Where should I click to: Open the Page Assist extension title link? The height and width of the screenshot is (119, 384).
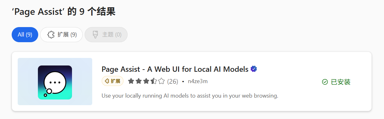click(175, 69)
